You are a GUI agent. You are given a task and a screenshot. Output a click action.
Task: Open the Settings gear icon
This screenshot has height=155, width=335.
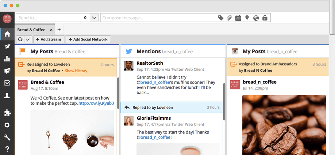point(7,125)
